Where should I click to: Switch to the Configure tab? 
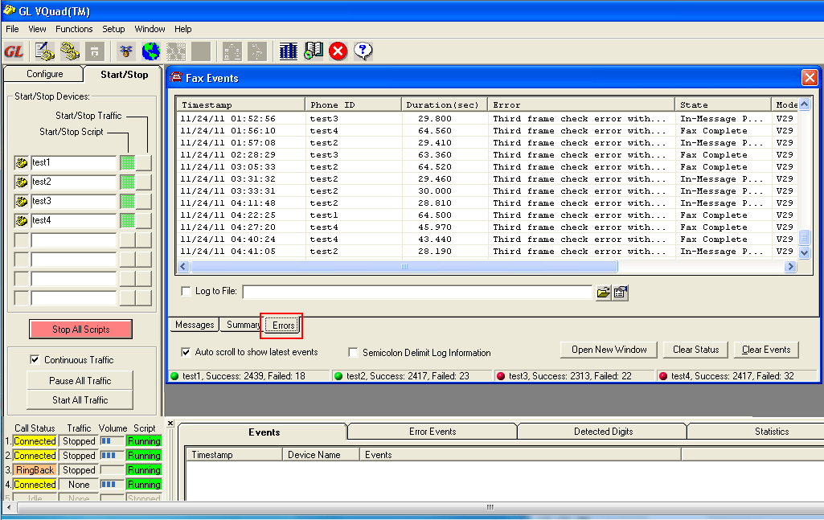pyautogui.click(x=45, y=74)
